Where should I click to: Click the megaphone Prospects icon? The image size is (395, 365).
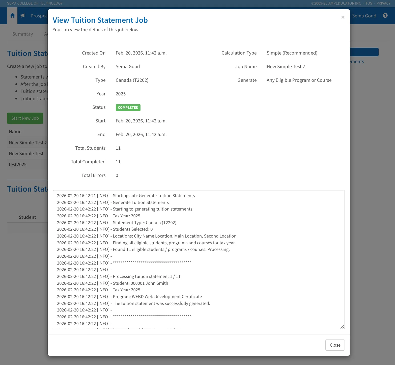point(23,16)
